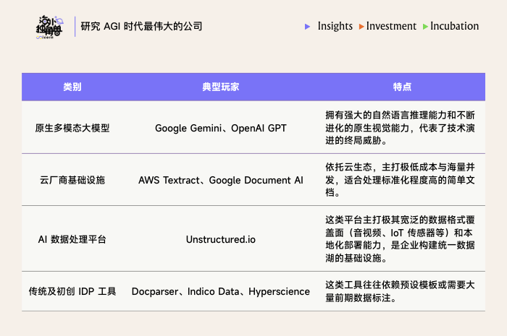Click the purple triangle before Insights

click(x=309, y=27)
